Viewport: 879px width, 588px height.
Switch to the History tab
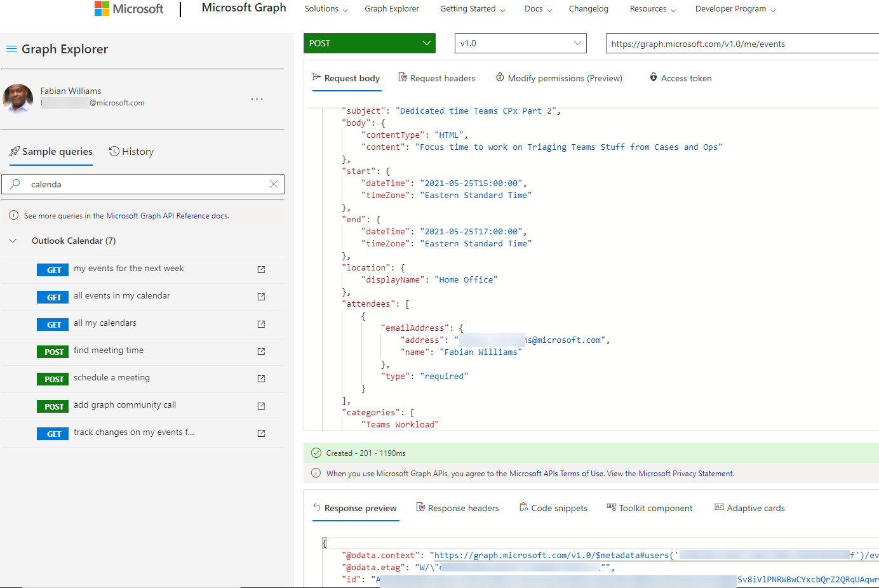pos(131,152)
